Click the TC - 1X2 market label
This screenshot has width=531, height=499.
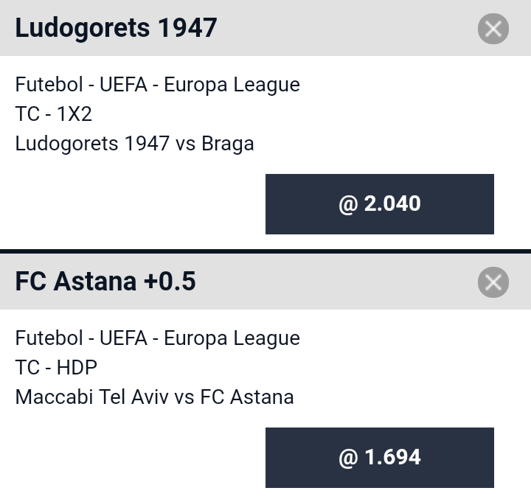[54, 114]
